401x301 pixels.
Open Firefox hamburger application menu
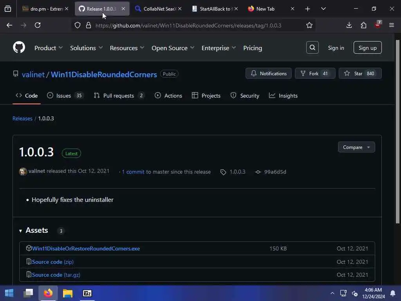(x=392, y=25)
